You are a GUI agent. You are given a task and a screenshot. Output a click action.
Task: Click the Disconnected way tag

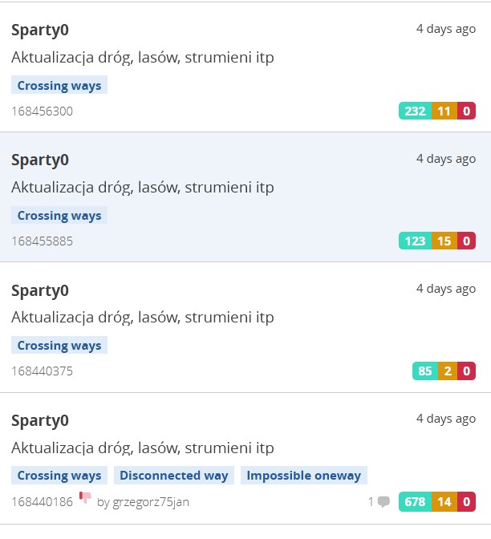click(174, 476)
